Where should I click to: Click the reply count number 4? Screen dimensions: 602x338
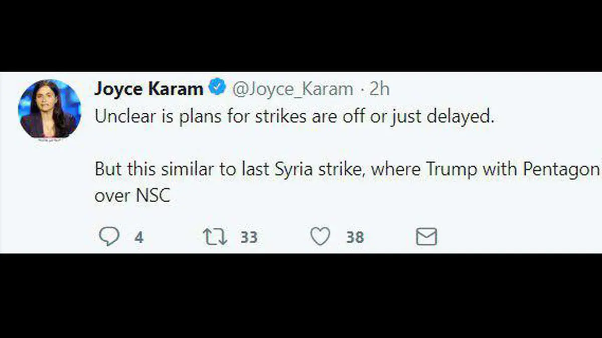(x=138, y=237)
